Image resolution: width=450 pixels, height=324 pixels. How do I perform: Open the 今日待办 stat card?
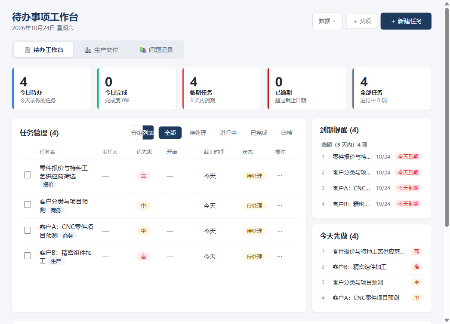click(52, 89)
